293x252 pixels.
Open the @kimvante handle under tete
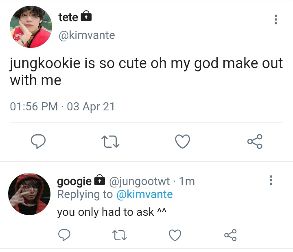click(87, 35)
